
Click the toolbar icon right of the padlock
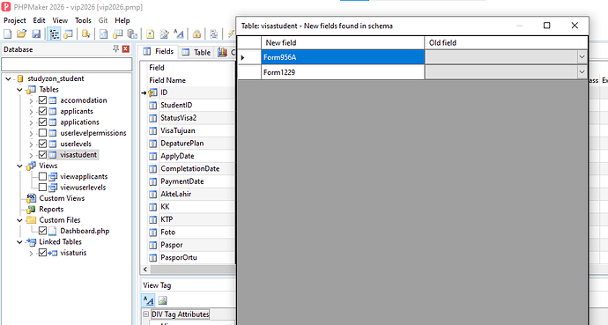tap(213, 34)
